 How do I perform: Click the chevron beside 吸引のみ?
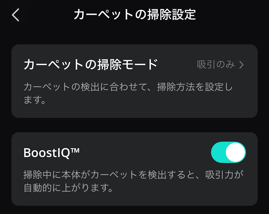click(241, 65)
